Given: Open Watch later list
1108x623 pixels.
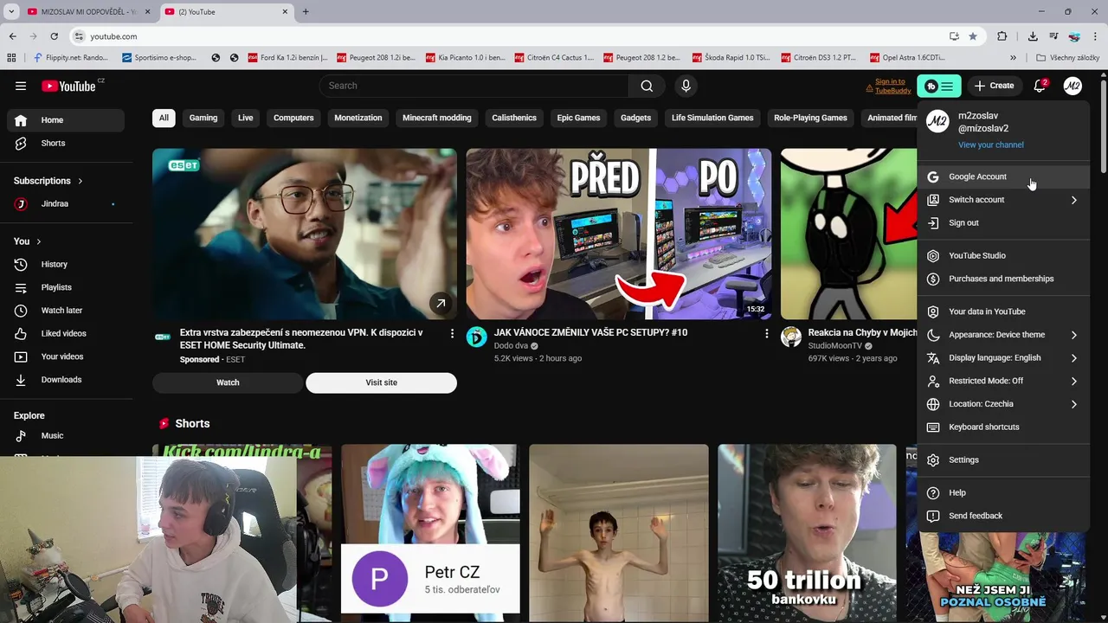Looking at the screenshot, I should click(x=65, y=310).
